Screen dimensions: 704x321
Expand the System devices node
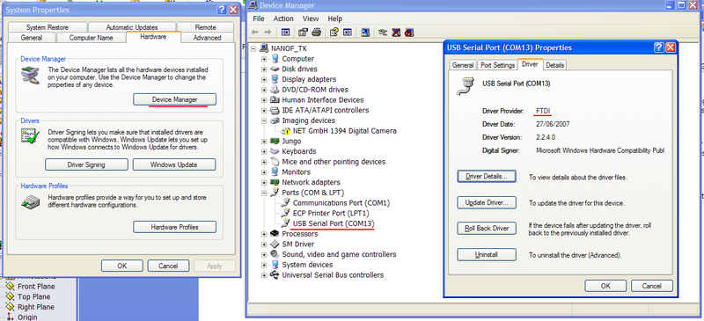(x=264, y=265)
